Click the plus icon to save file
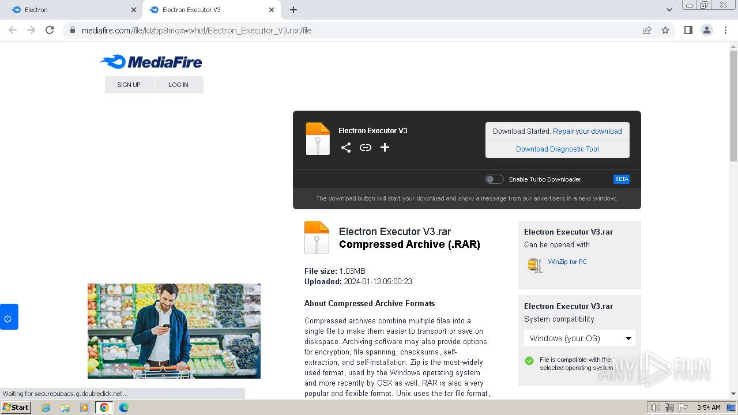 click(x=385, y=148)
